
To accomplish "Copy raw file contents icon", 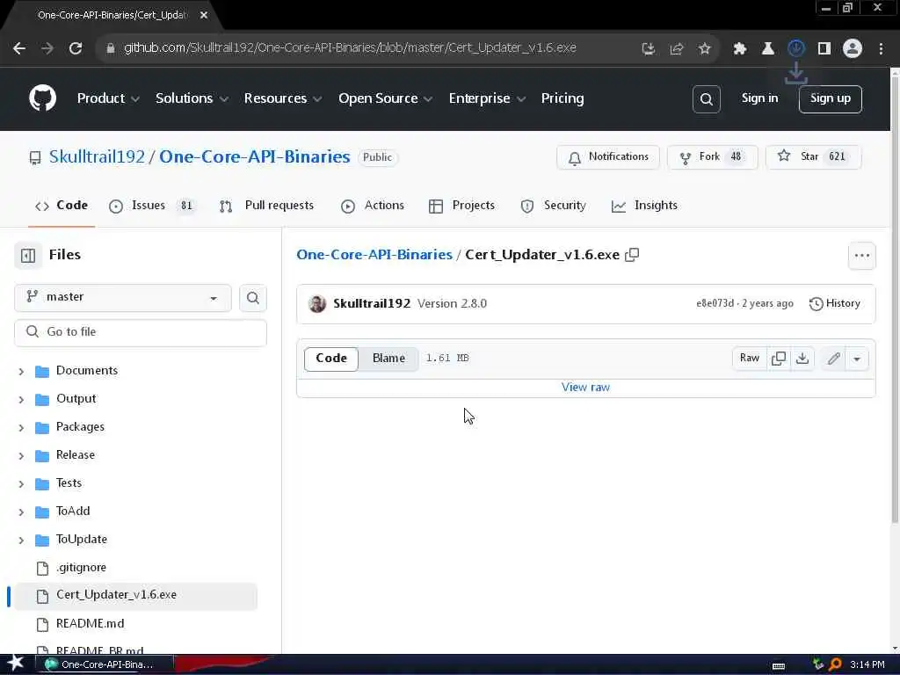I will 779,359.
